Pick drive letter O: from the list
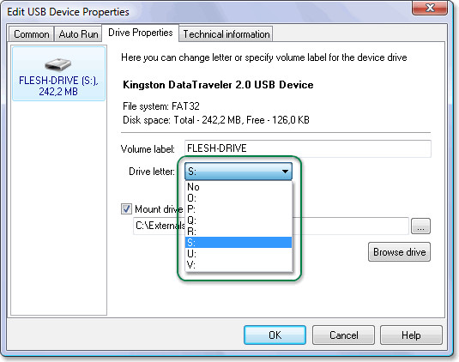The width and height of the screenshot is (459, 362). coord(239,198)
